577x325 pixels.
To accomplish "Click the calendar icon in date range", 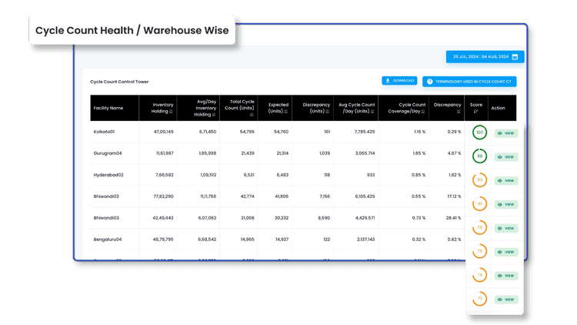I will point(515,57).
